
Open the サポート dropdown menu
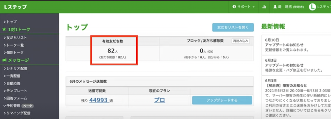(244, 7)
